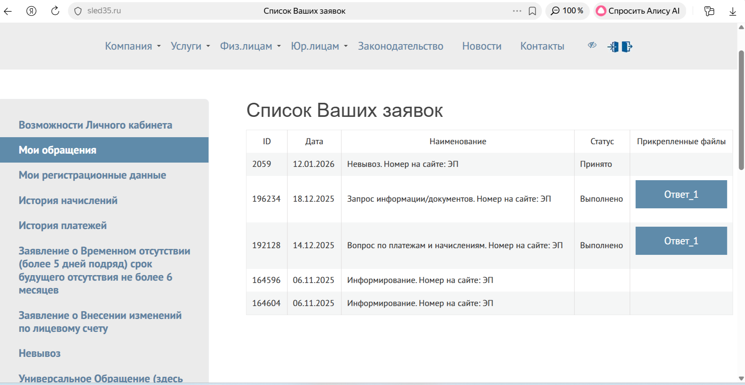Expand the Услуги dropdown menu
The height and width of the screenshot is (385, 745).
point(190,46)
